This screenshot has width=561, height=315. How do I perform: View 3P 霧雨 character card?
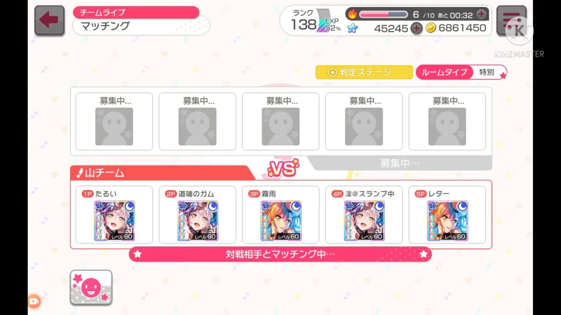(x=281, y=221)
